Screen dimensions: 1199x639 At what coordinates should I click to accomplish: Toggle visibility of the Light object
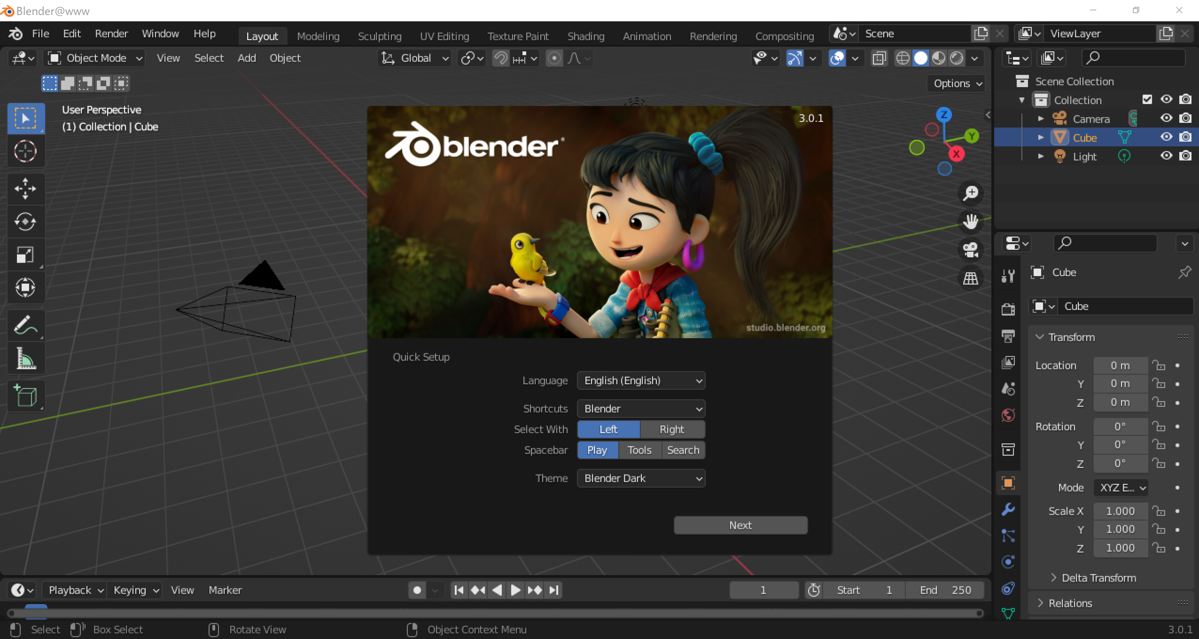(x=1166, y=156)
